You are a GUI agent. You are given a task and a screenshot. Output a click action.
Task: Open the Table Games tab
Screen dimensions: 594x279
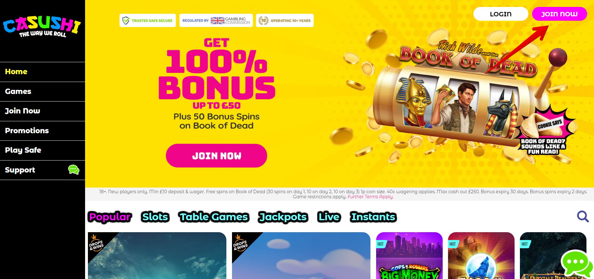[214, 217]
